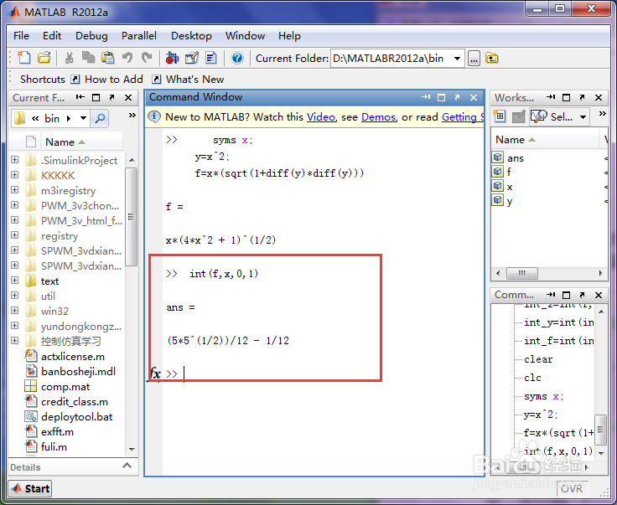Image resolution: width=617 pixels, height=505 pixels.
Task: Select clc in Command History
Action: click(x=533, y=378)
